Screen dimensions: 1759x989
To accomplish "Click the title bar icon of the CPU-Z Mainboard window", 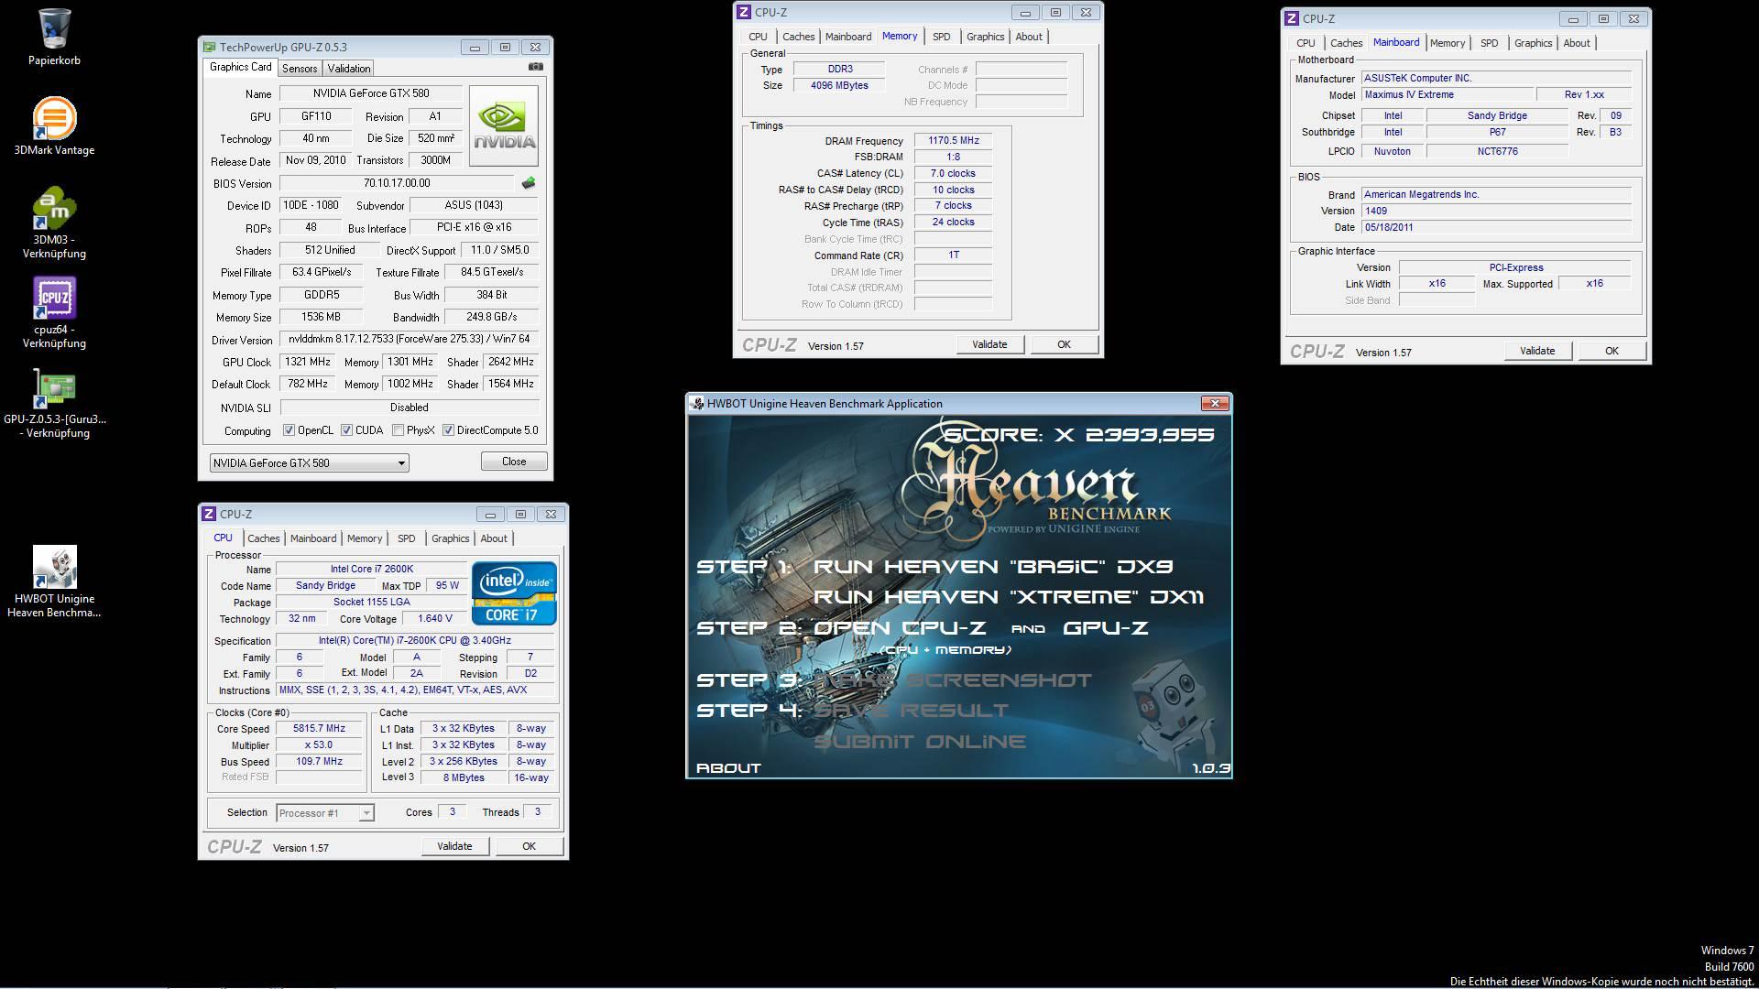I will point(1292,18).
